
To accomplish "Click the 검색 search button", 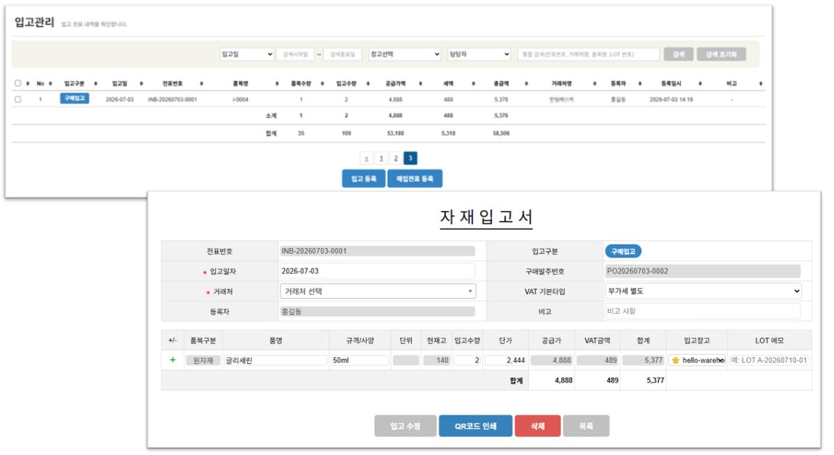I will pyautogui.click(x=678, y=54).
